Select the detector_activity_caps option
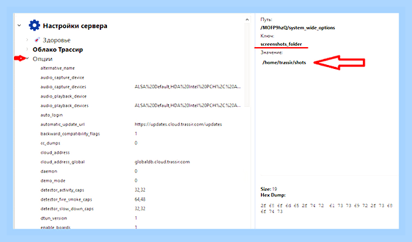The image size is (412, 242). coord(62,190)
